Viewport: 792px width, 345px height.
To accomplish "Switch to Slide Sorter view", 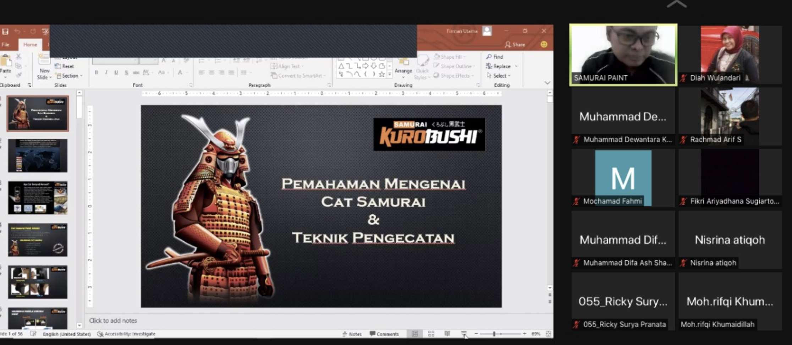I will tap(431, 334).
